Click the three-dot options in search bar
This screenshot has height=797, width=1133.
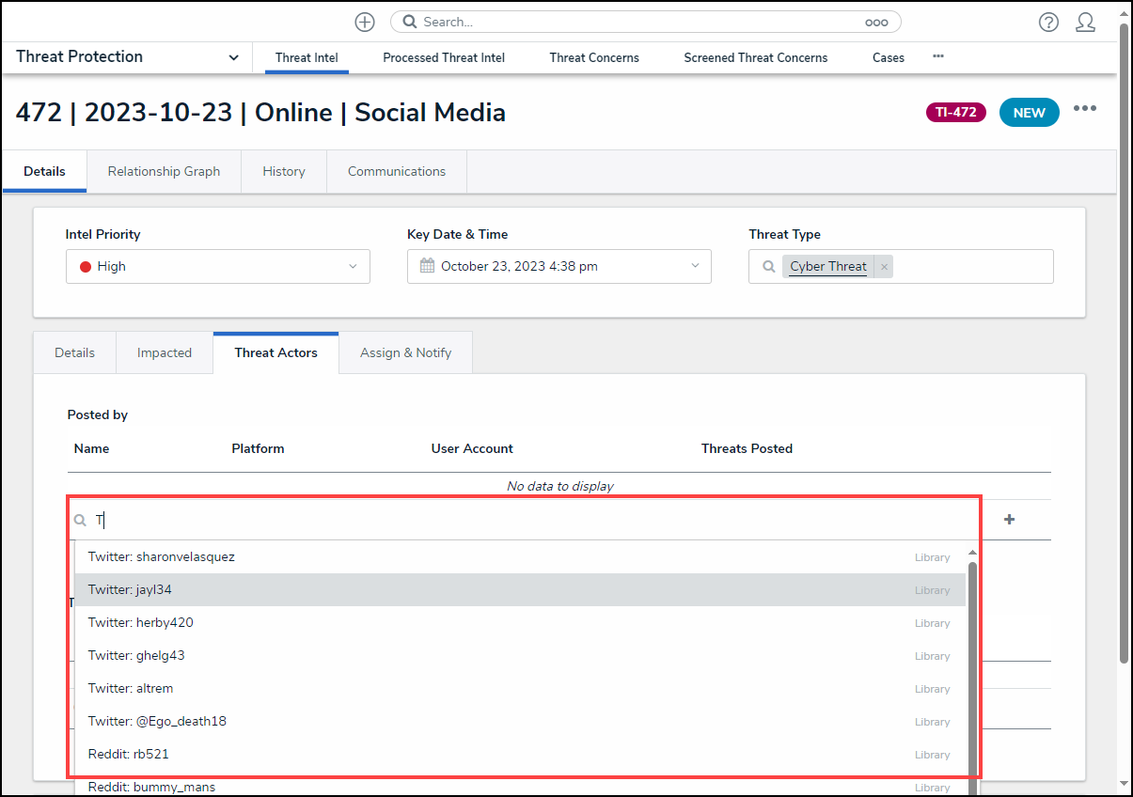pos(875,23)
